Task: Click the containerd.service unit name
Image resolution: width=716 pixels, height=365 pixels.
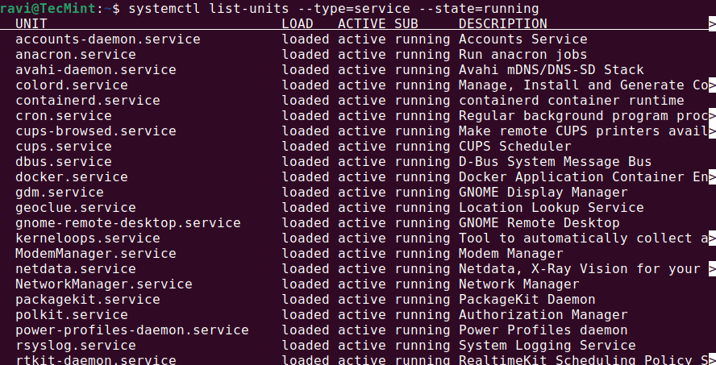Action: 88,101
